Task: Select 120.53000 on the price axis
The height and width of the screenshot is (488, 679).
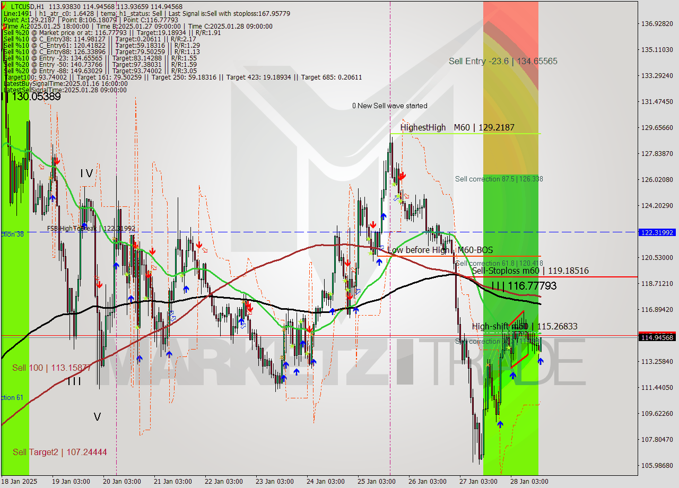Action: coord(657,257)
